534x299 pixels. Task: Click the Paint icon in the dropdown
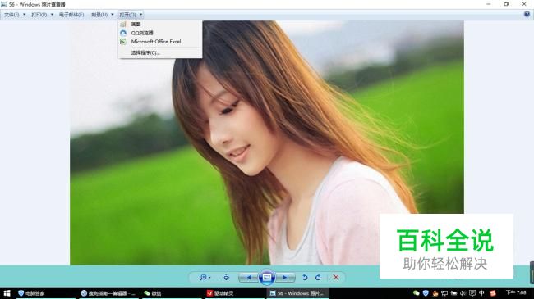[x=123, y=24]
